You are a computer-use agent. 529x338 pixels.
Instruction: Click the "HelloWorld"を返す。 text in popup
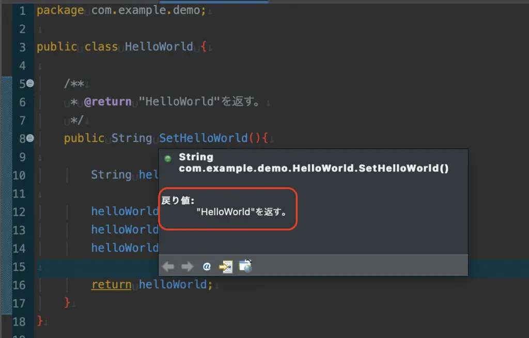coord(242,212)
